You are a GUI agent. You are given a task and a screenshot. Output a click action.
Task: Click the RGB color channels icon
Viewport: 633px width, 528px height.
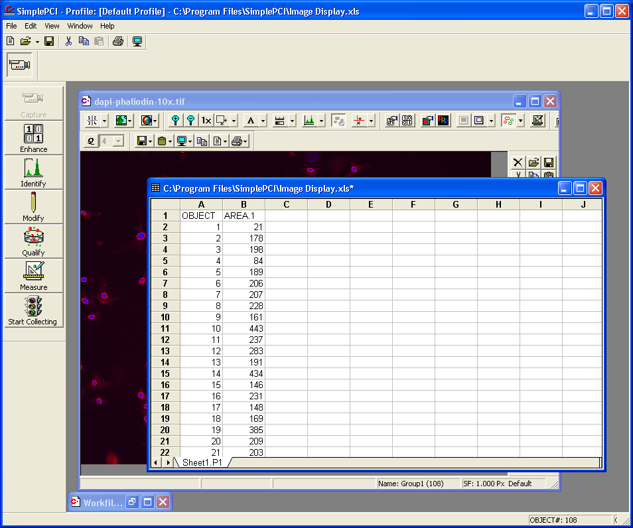[x=443, y=121]
